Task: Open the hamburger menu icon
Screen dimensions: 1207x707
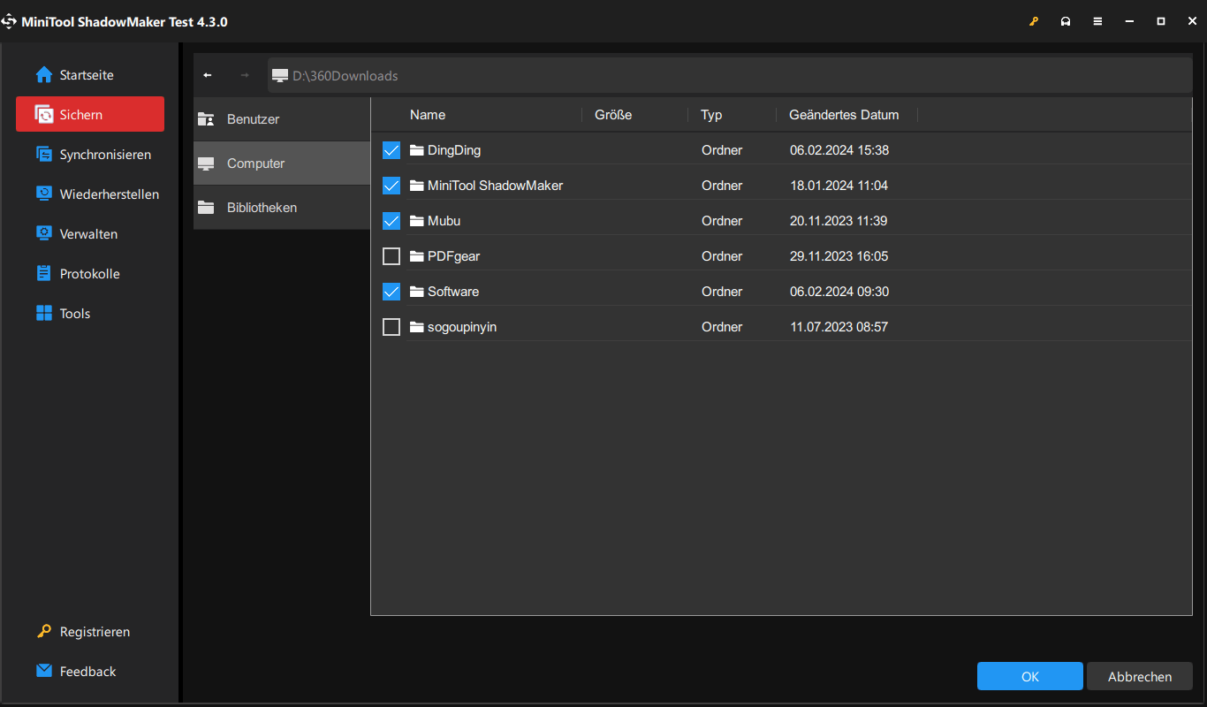Action: point(1097,21)
